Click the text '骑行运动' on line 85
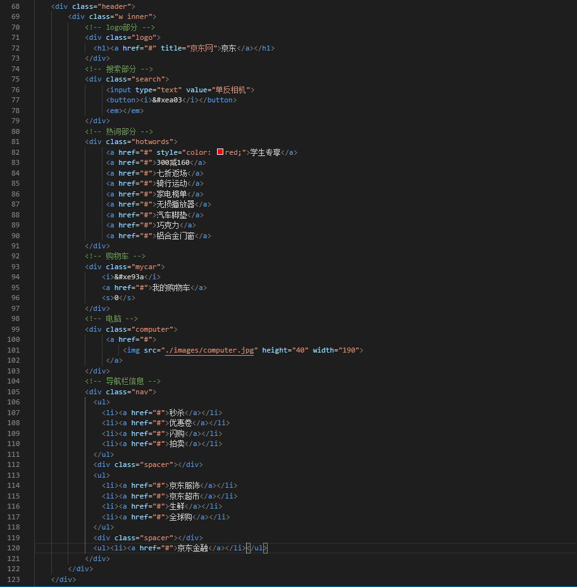 coord(171,183)
